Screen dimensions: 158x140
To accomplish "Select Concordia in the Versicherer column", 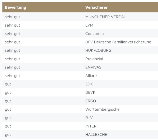I will pos(94,34).
